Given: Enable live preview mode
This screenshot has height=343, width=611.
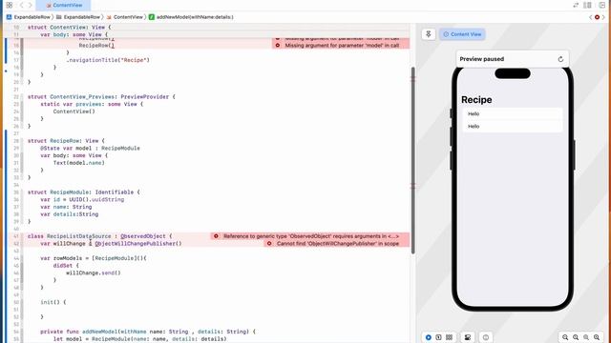Looking at the screenshot, I should 429,337.
